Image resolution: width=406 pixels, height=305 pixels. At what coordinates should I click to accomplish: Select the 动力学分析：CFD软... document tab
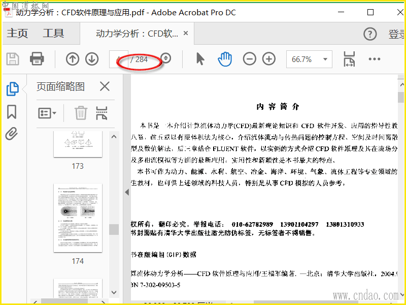pyautogui.click(x=137, y=34)
